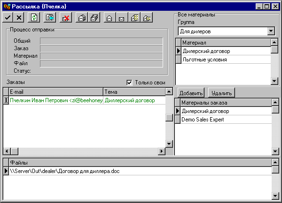The height and width of the screenshot is (203, 282).
Task: Click the checkmark confirm toolbar icon
Action: pyautogui.click(x=8, y=17)
